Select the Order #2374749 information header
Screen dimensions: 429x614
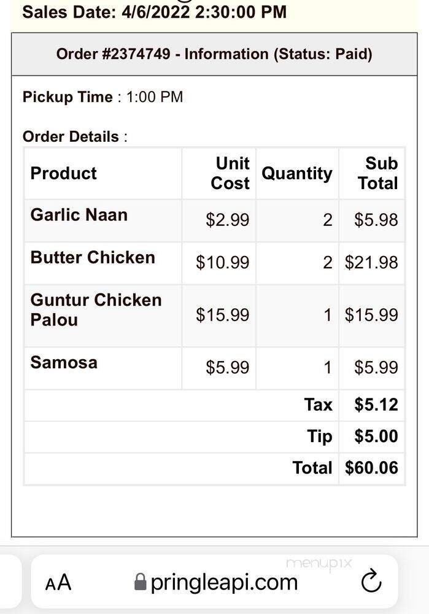coord(214,53)
